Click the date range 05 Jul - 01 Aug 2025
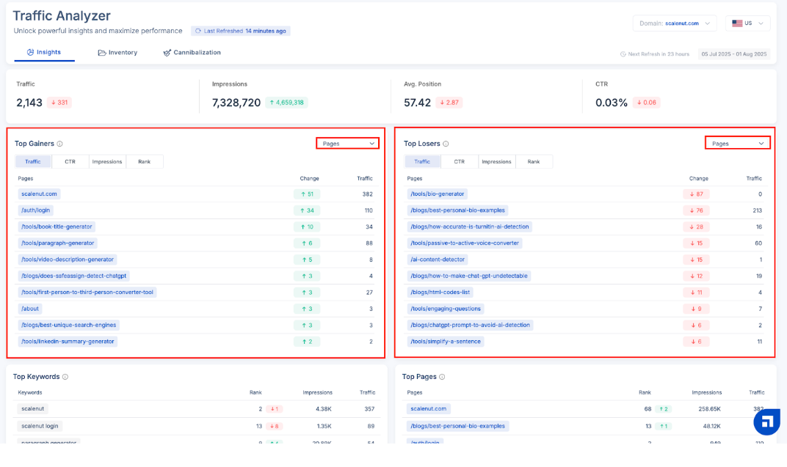 [733, 54]
